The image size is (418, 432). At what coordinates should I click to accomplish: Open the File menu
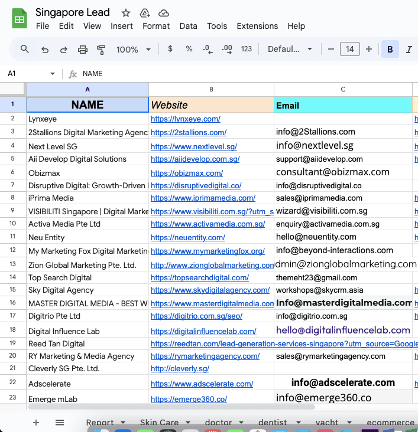pos(43,26)
